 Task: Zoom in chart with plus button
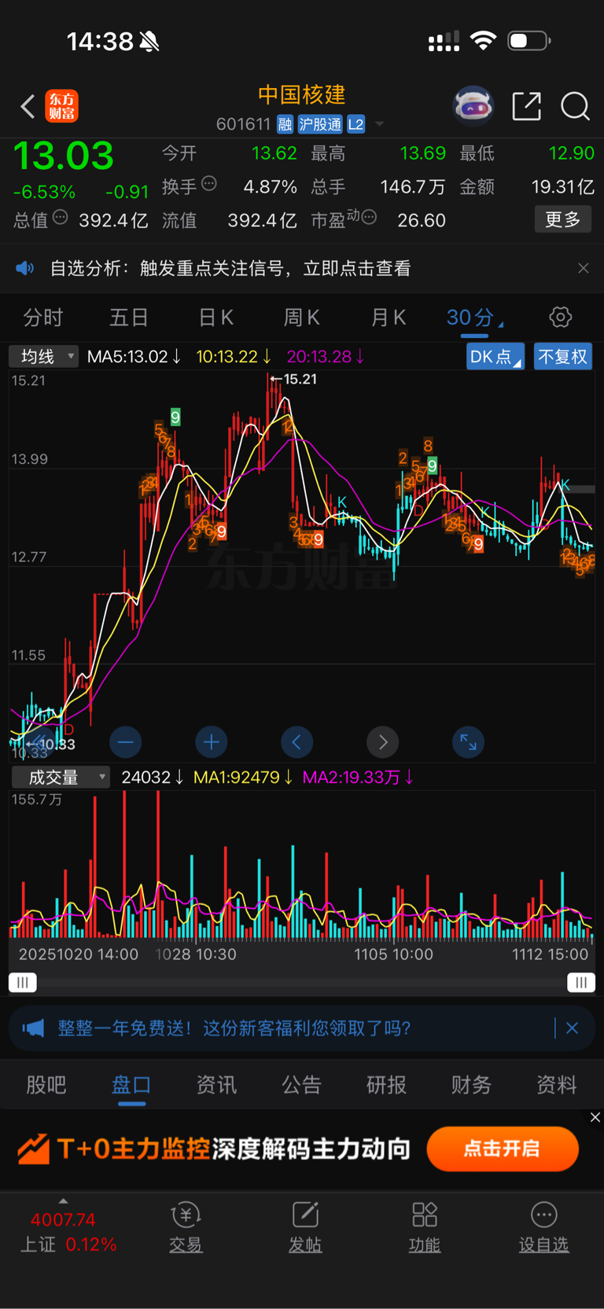(212, 742)
